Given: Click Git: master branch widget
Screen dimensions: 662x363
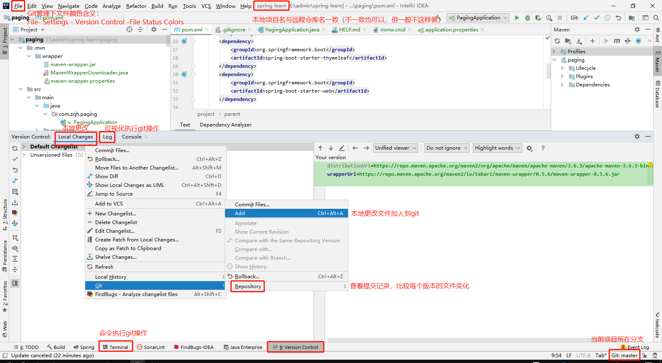Looking at the screenshot, I should [624, 356].
